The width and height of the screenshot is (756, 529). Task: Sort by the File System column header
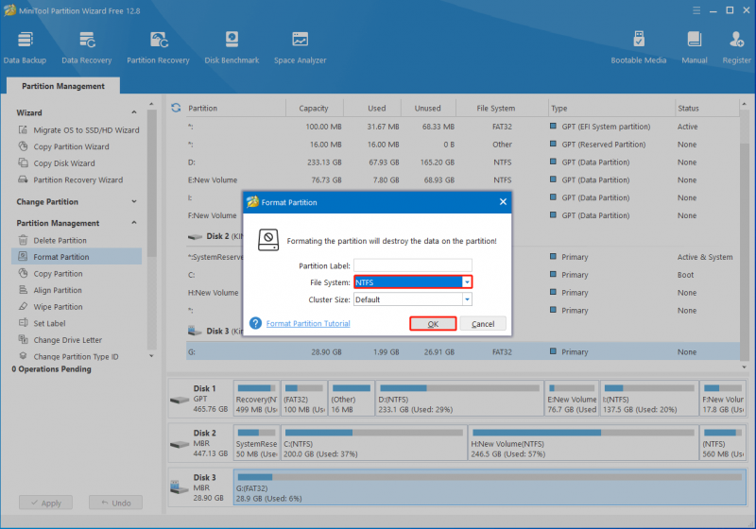496,108
